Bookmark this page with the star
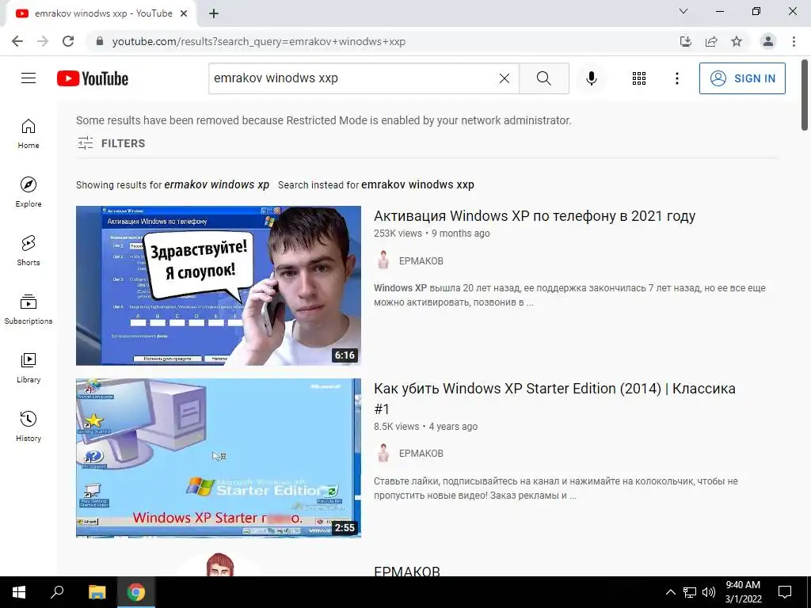The image size is (811, 608). click(x=737, y=41)
